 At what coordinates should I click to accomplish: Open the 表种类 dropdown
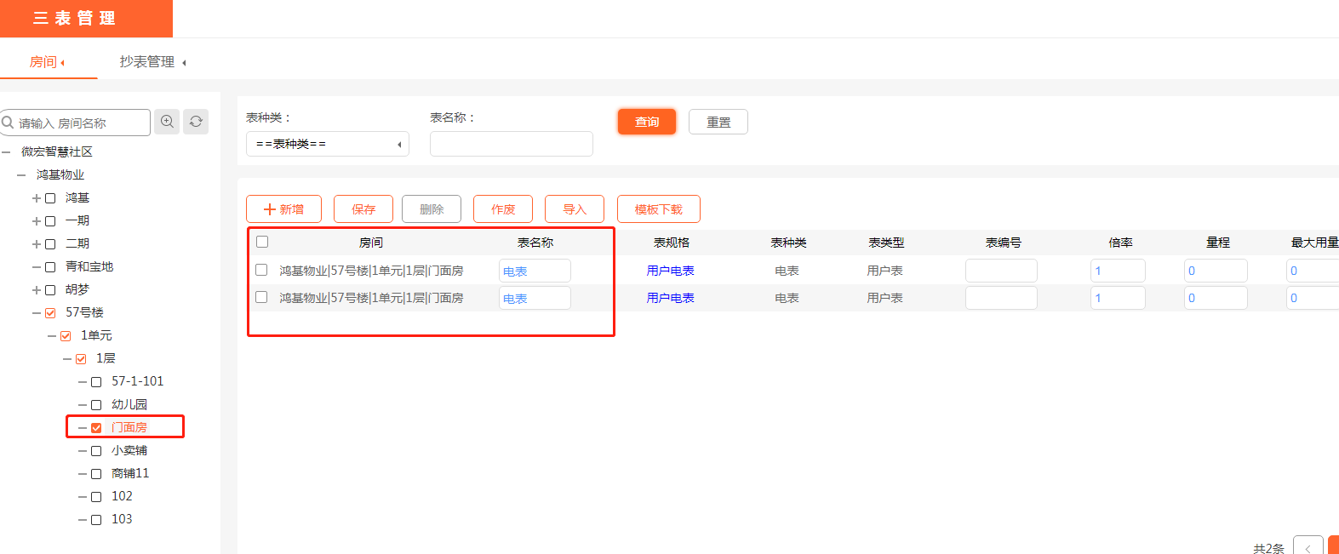tap(327, 144)
